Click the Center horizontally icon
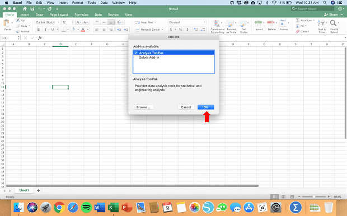 [104, 30]
